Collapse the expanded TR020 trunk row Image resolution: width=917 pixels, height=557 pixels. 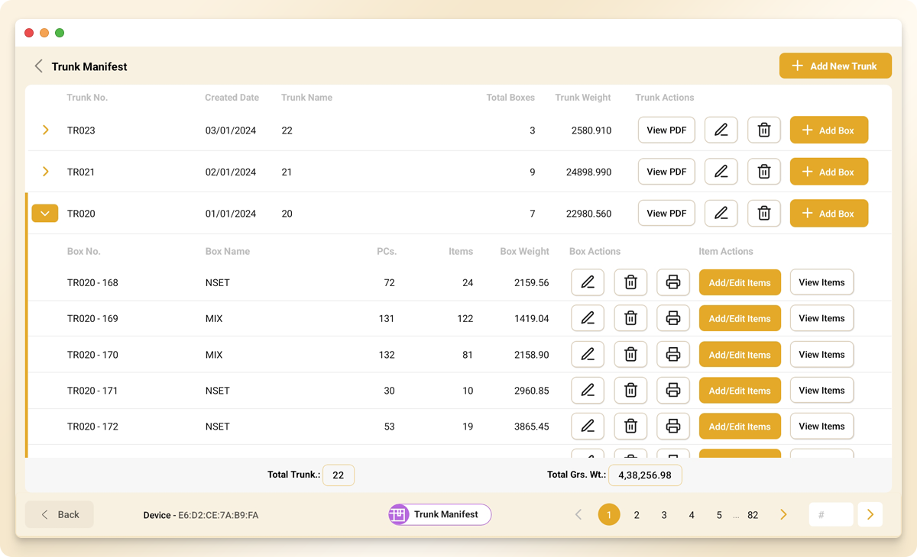click(45, 214)
